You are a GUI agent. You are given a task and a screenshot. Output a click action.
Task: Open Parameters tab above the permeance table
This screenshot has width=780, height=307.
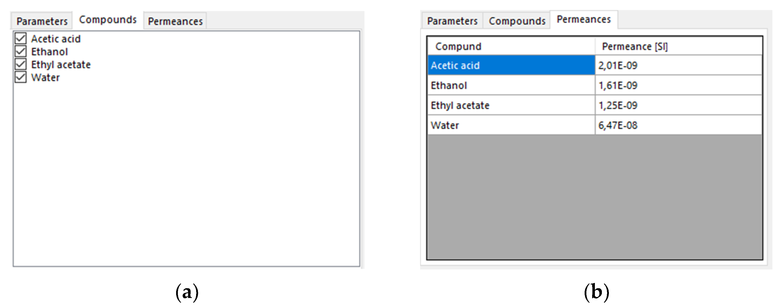pyautogui.click(x=452, y=21)
